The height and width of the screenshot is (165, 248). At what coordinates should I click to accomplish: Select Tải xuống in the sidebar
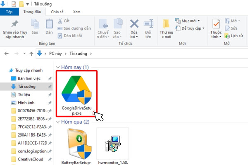pos(26,87)
